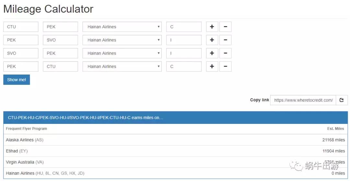Screen dimensions: 350x181
Task: Focus the first row fare class field C
Action: (x=184, y=27)
